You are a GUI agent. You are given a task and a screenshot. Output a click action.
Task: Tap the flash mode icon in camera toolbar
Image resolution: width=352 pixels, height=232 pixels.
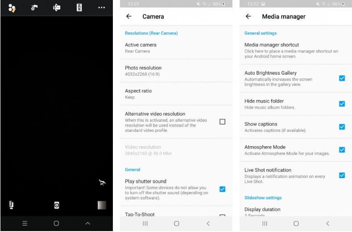click(x=34, y=8)
